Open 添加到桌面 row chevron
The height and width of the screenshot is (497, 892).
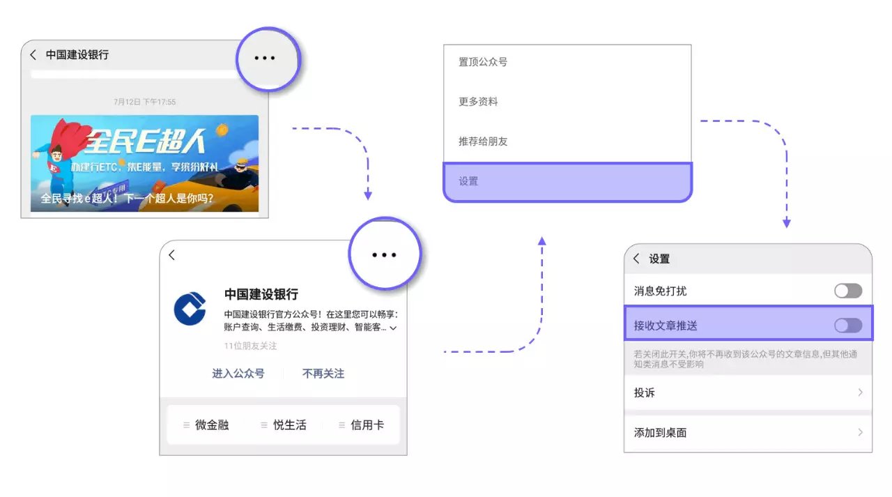[860, 432]
